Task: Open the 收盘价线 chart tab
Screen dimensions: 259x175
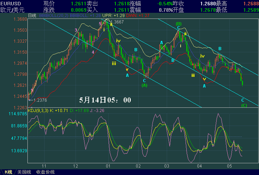Action: pyautogui.click(x=46, y=172)
